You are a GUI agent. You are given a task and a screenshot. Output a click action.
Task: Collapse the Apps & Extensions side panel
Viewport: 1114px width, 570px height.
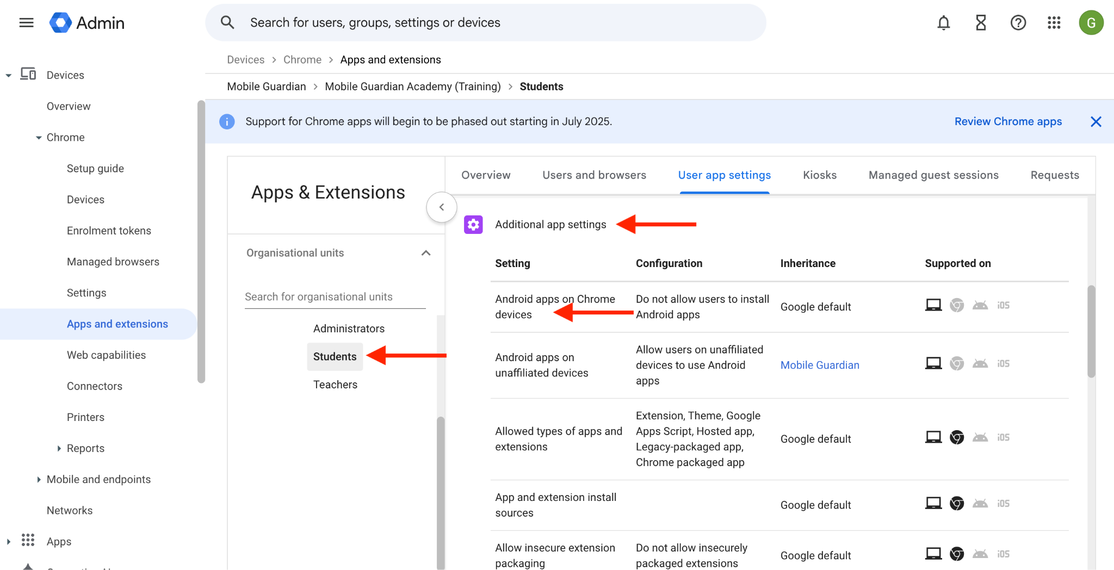442,207
